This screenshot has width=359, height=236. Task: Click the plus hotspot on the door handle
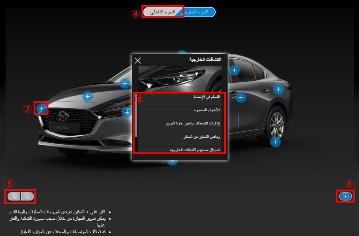(241, 97)
